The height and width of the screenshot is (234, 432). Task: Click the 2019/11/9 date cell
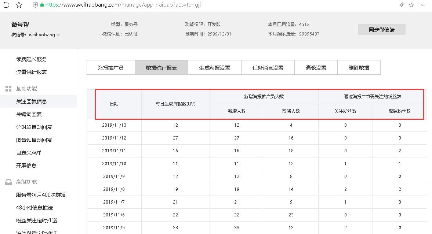[x=114, y=177]
